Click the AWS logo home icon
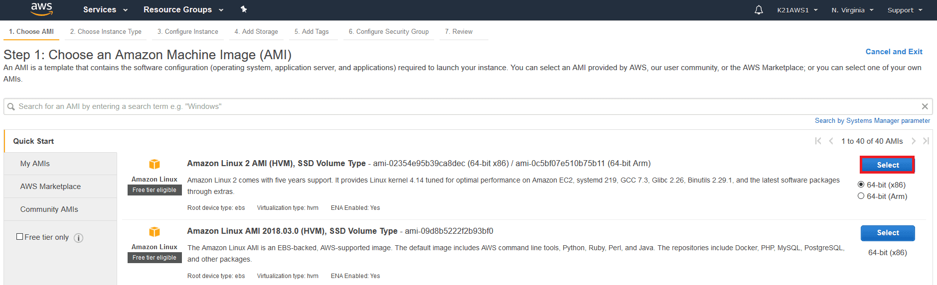The width and height of the screenshot is (937, 285). click(x=41, y=8)
